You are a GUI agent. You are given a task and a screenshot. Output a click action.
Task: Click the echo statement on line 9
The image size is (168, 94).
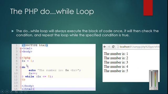tap(55, 70)
